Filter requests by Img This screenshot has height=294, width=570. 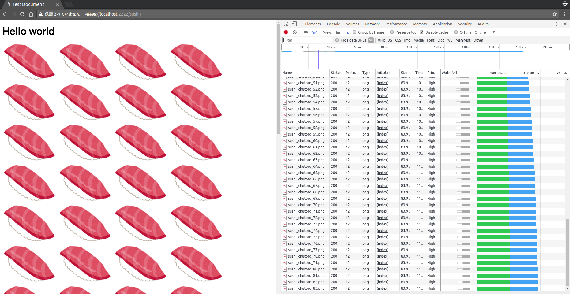tap(407, 40)
